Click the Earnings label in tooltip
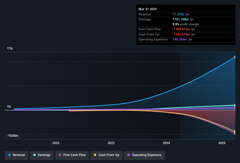This screenshot has height=163, width=240. (x=145, y=19)
